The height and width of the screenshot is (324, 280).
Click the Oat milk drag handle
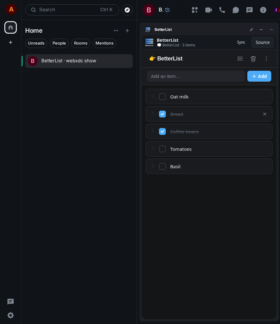[153, 96]
